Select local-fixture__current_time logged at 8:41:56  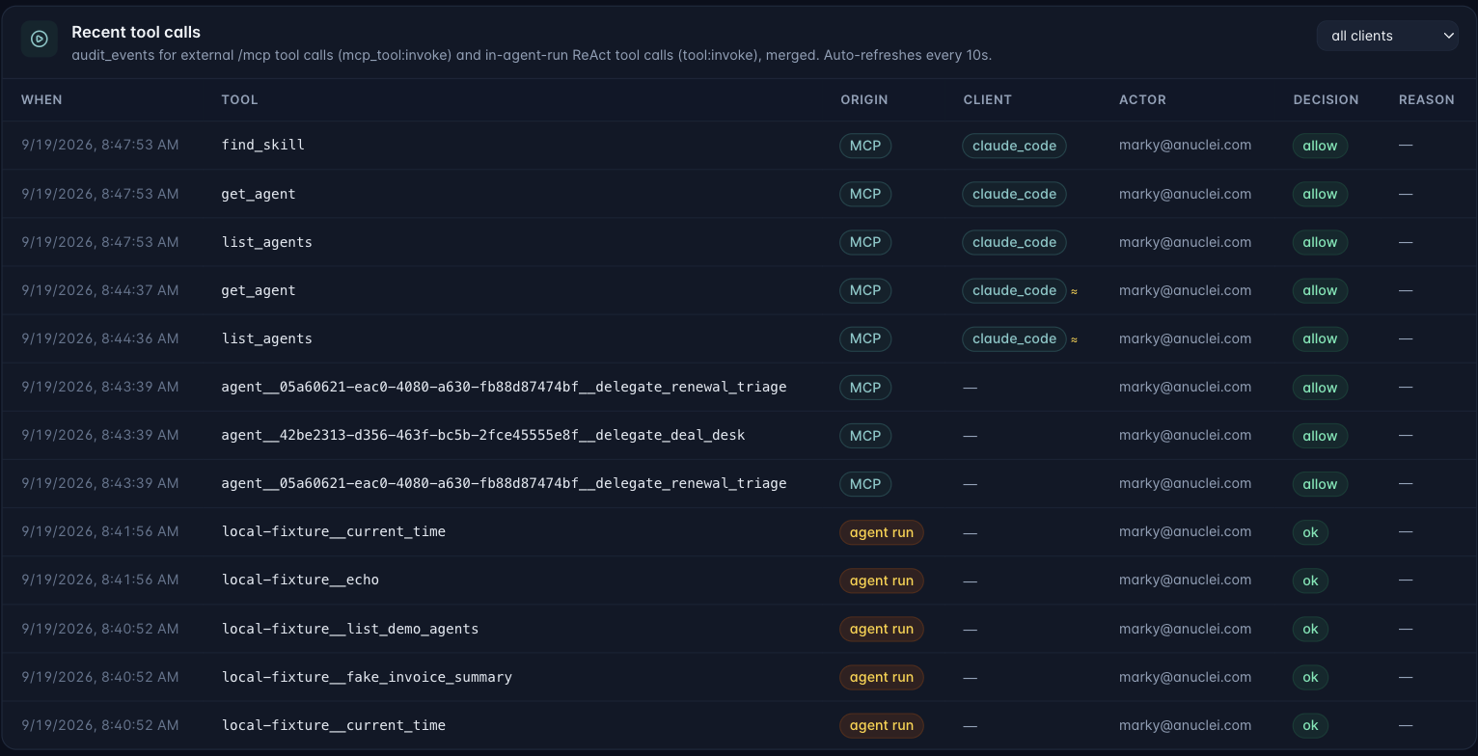point(334,531)
